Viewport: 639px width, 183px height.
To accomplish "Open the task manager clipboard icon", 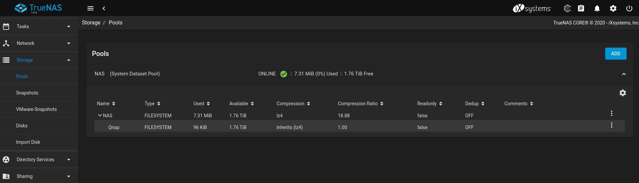I will click(x=581, y=8).
